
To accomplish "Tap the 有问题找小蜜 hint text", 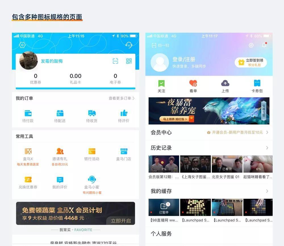I will coord(92,193).
